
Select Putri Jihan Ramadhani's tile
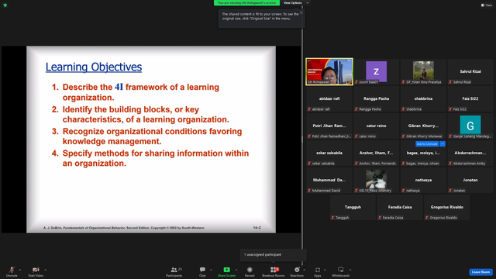329,126
